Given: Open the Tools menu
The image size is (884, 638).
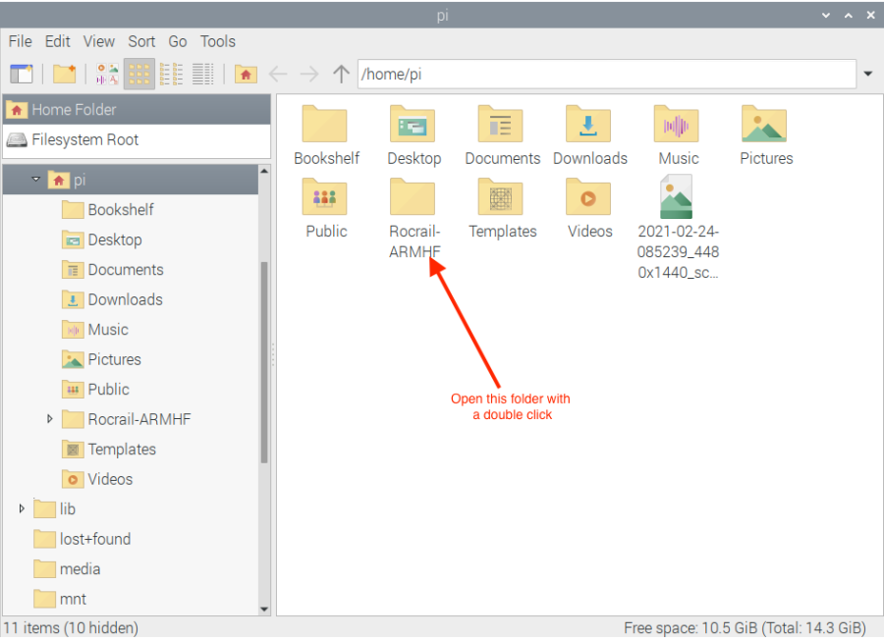Looking at the screenshot, I should pos(217,41).
